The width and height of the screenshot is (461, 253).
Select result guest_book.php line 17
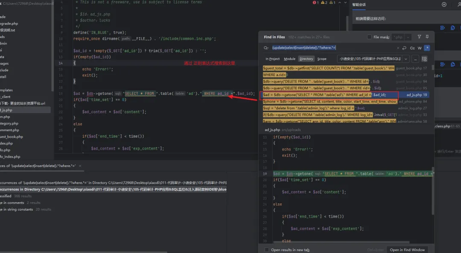coord(345,68)
